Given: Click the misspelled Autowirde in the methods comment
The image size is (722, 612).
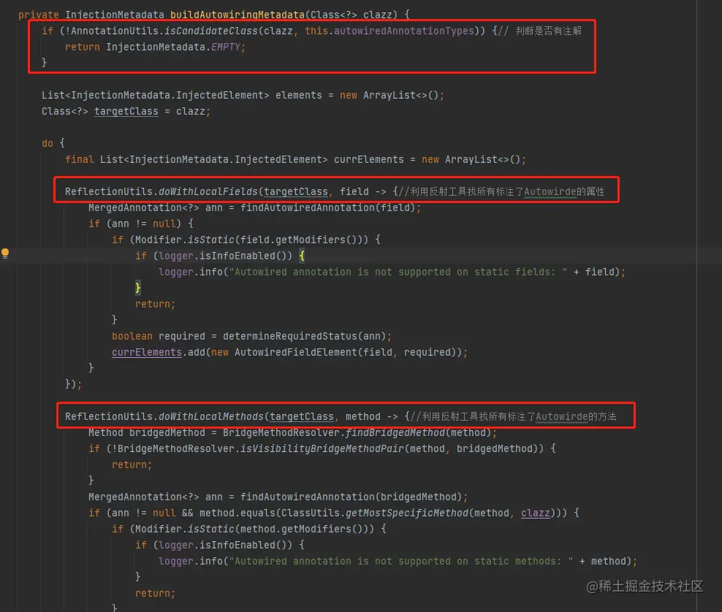Looking at the screenshot, I should pyautogui.click(x=562, y=416).
